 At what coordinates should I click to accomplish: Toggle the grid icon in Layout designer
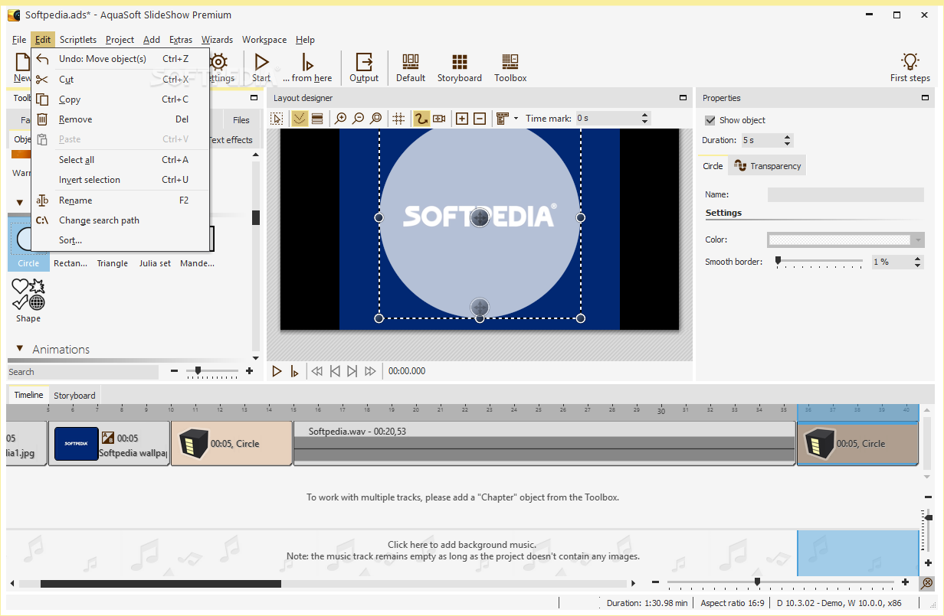tap(398, 119)
